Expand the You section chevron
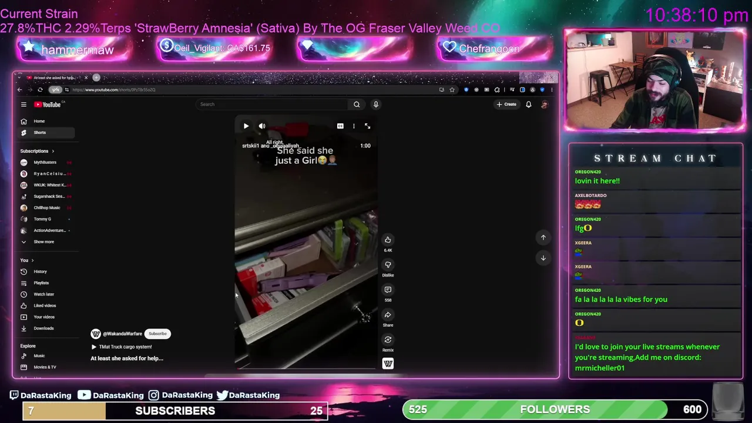The height and width of the screenshot is (423, 752). point(32,260)
